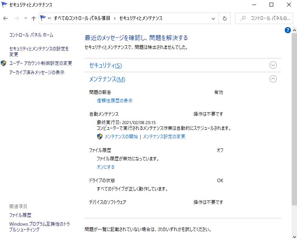The width and height of the screenshot is (297, 239).
Task: Select セキュリティとメンテナンス breadcrumb item
Action: (141, 18)
